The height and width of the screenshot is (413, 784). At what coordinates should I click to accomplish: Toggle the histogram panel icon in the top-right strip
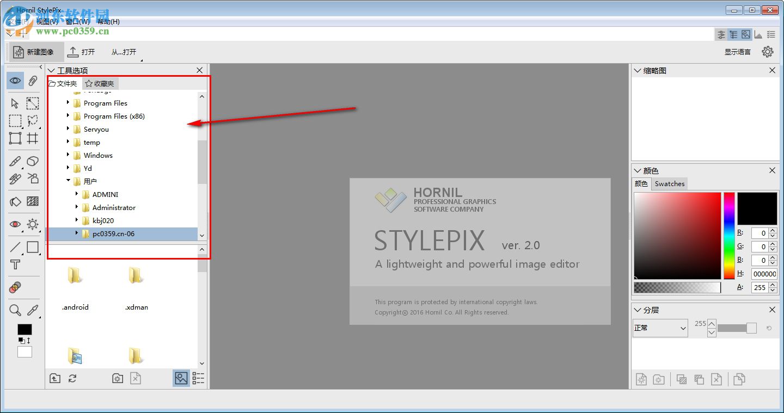[758, 34]
